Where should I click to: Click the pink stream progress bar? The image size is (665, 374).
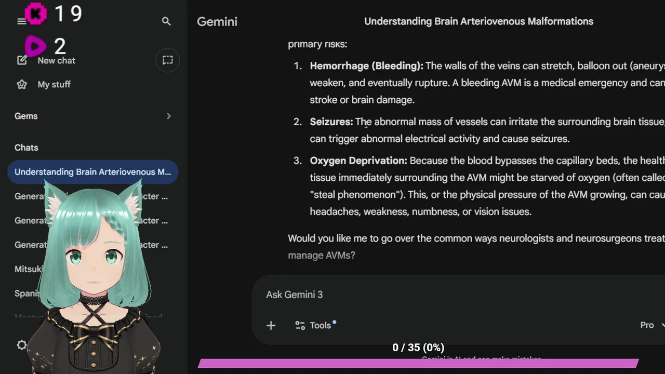click(x=418, y=364)
